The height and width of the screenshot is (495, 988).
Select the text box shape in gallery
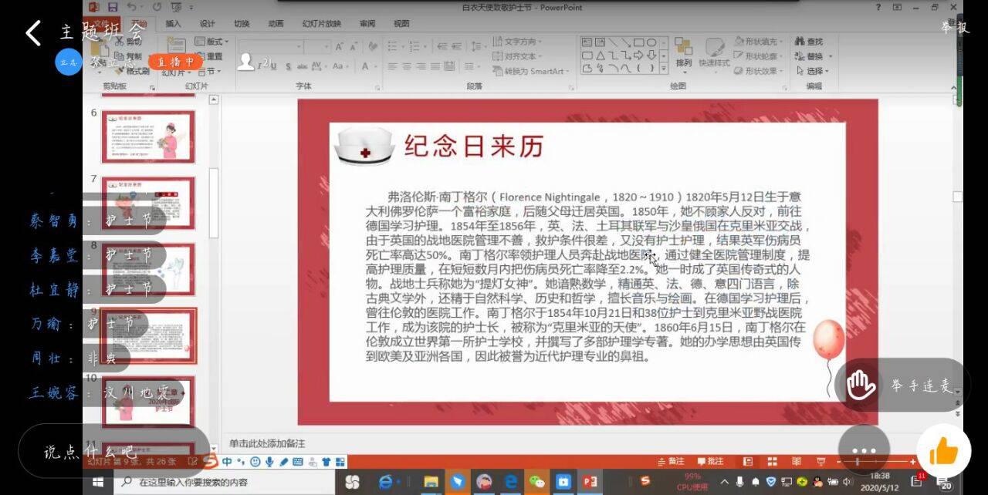coord(587,42)
